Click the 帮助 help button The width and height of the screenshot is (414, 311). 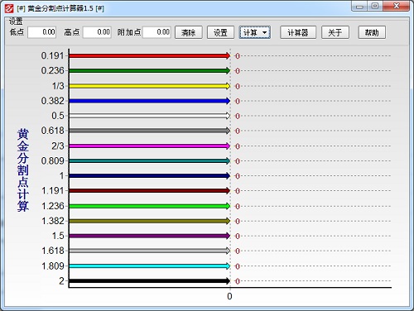[372, 32]
